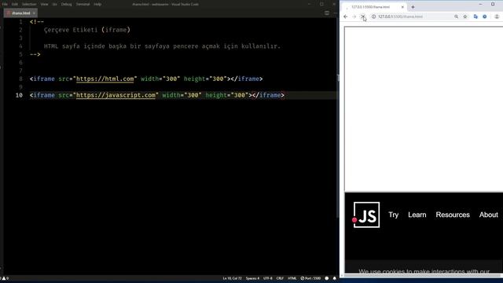Click the Ln 10, Col cursor position
503x283 pixels.
[232, 278]
